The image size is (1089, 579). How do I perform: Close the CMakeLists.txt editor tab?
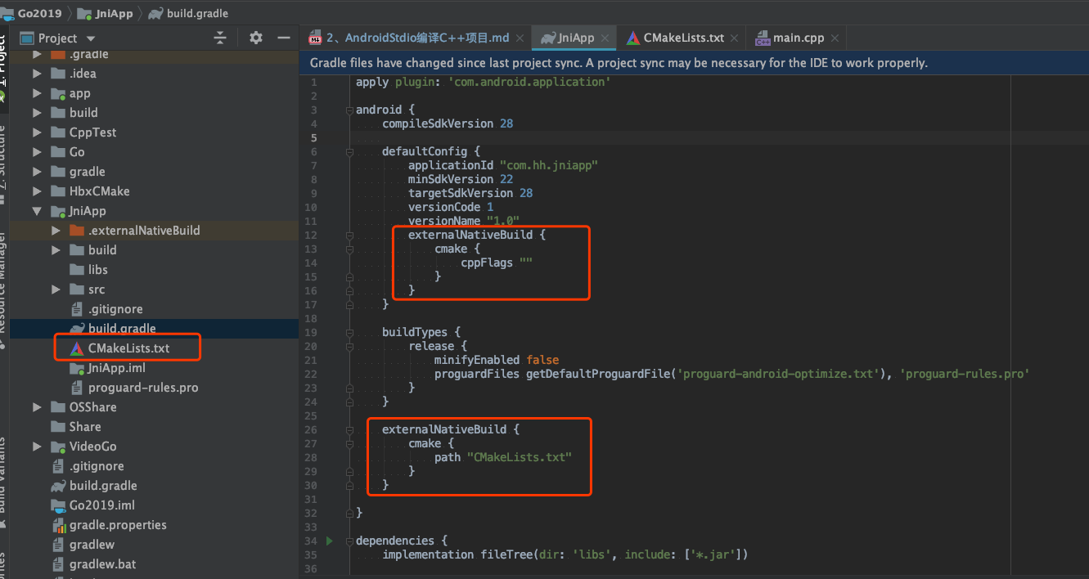(734, 38)
